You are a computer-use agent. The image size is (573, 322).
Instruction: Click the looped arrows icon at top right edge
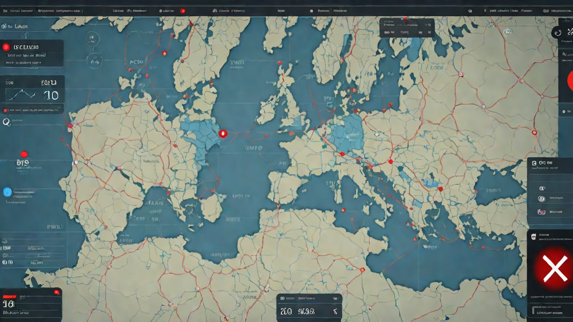[x=569, y=32]
